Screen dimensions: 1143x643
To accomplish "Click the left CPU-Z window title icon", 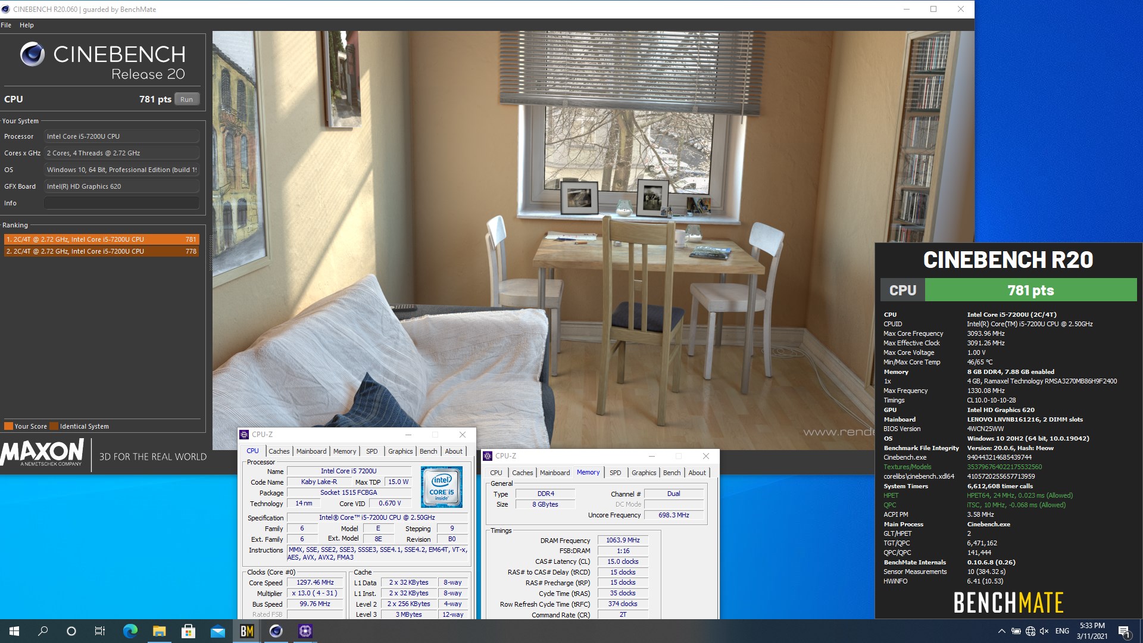I will [244, 435].
